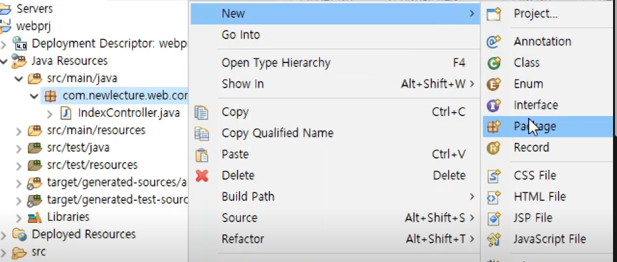Viewport: 617px width, 262px height.
Task: Click Paste in the context menu
Action: tap(335, 154)
